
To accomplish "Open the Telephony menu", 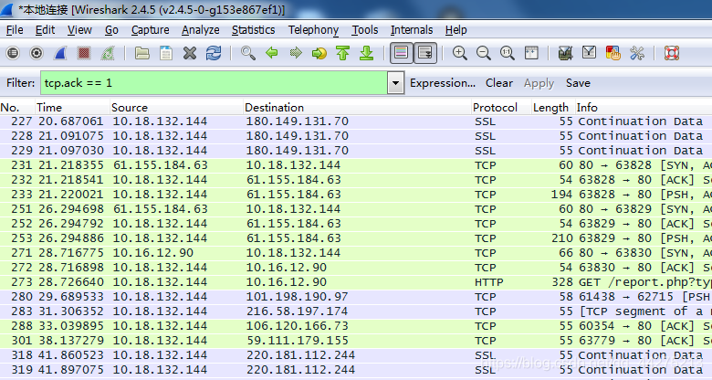I will (313, 30).
